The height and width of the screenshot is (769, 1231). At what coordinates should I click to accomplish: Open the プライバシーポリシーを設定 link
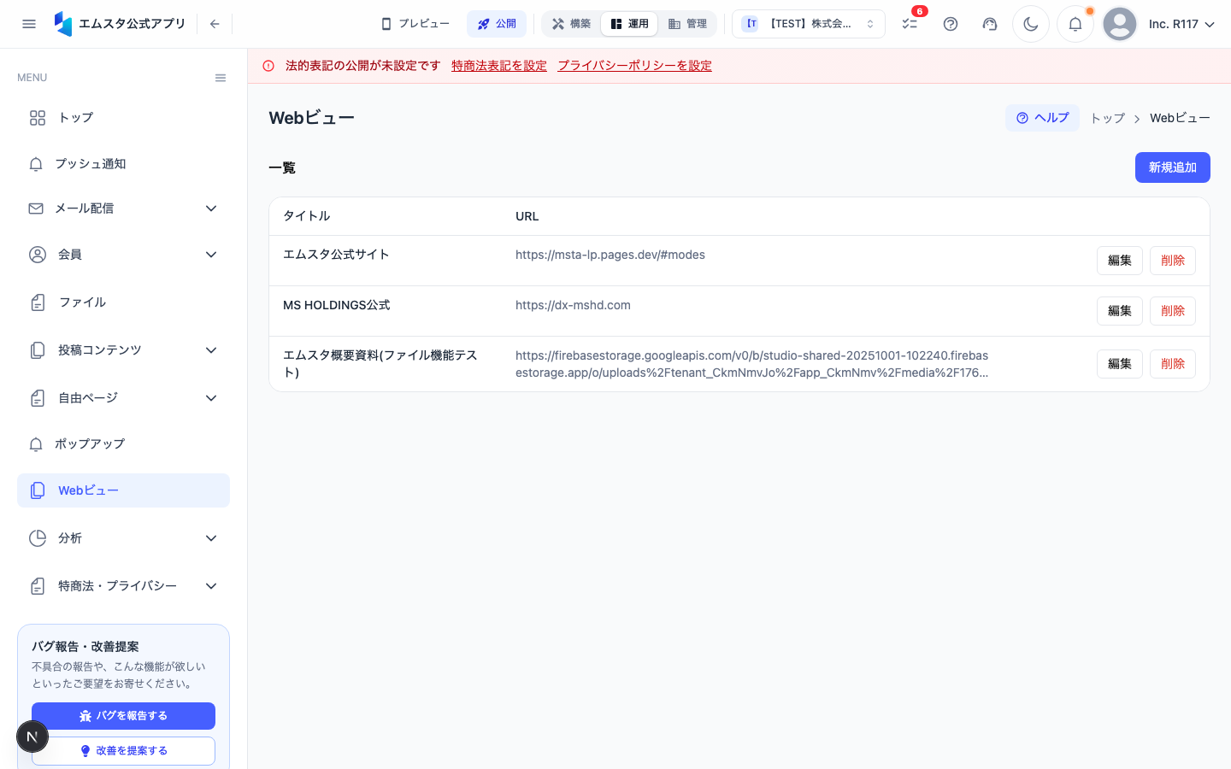tap(635, 66)
